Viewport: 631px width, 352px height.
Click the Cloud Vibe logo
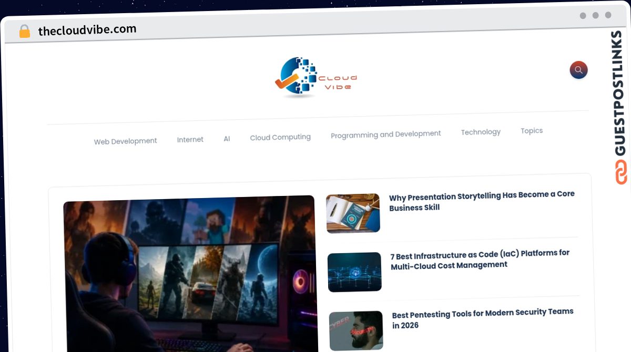tap(316, 78)
